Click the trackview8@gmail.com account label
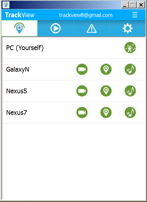The height and width of the screenshot is (202, 147). [86, 15]
